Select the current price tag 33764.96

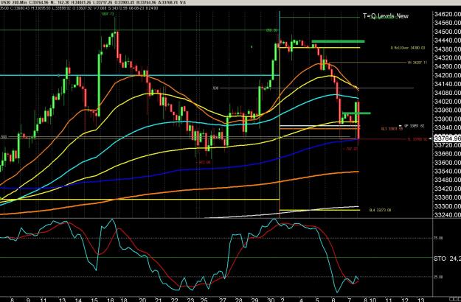pyautogui.click(x=447, y=138)
